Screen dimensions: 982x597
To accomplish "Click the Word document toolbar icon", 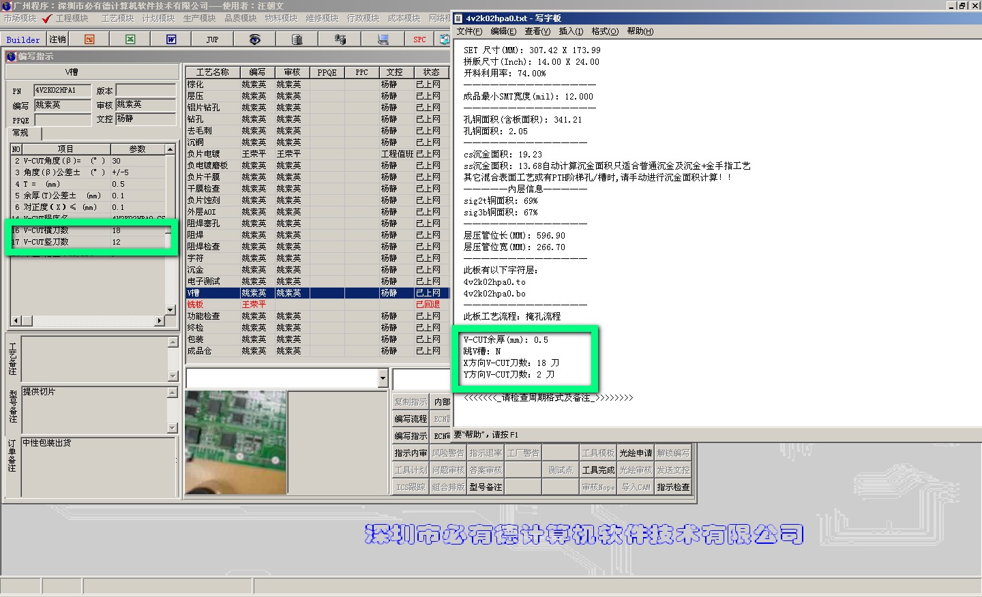I will pos(171,40).
